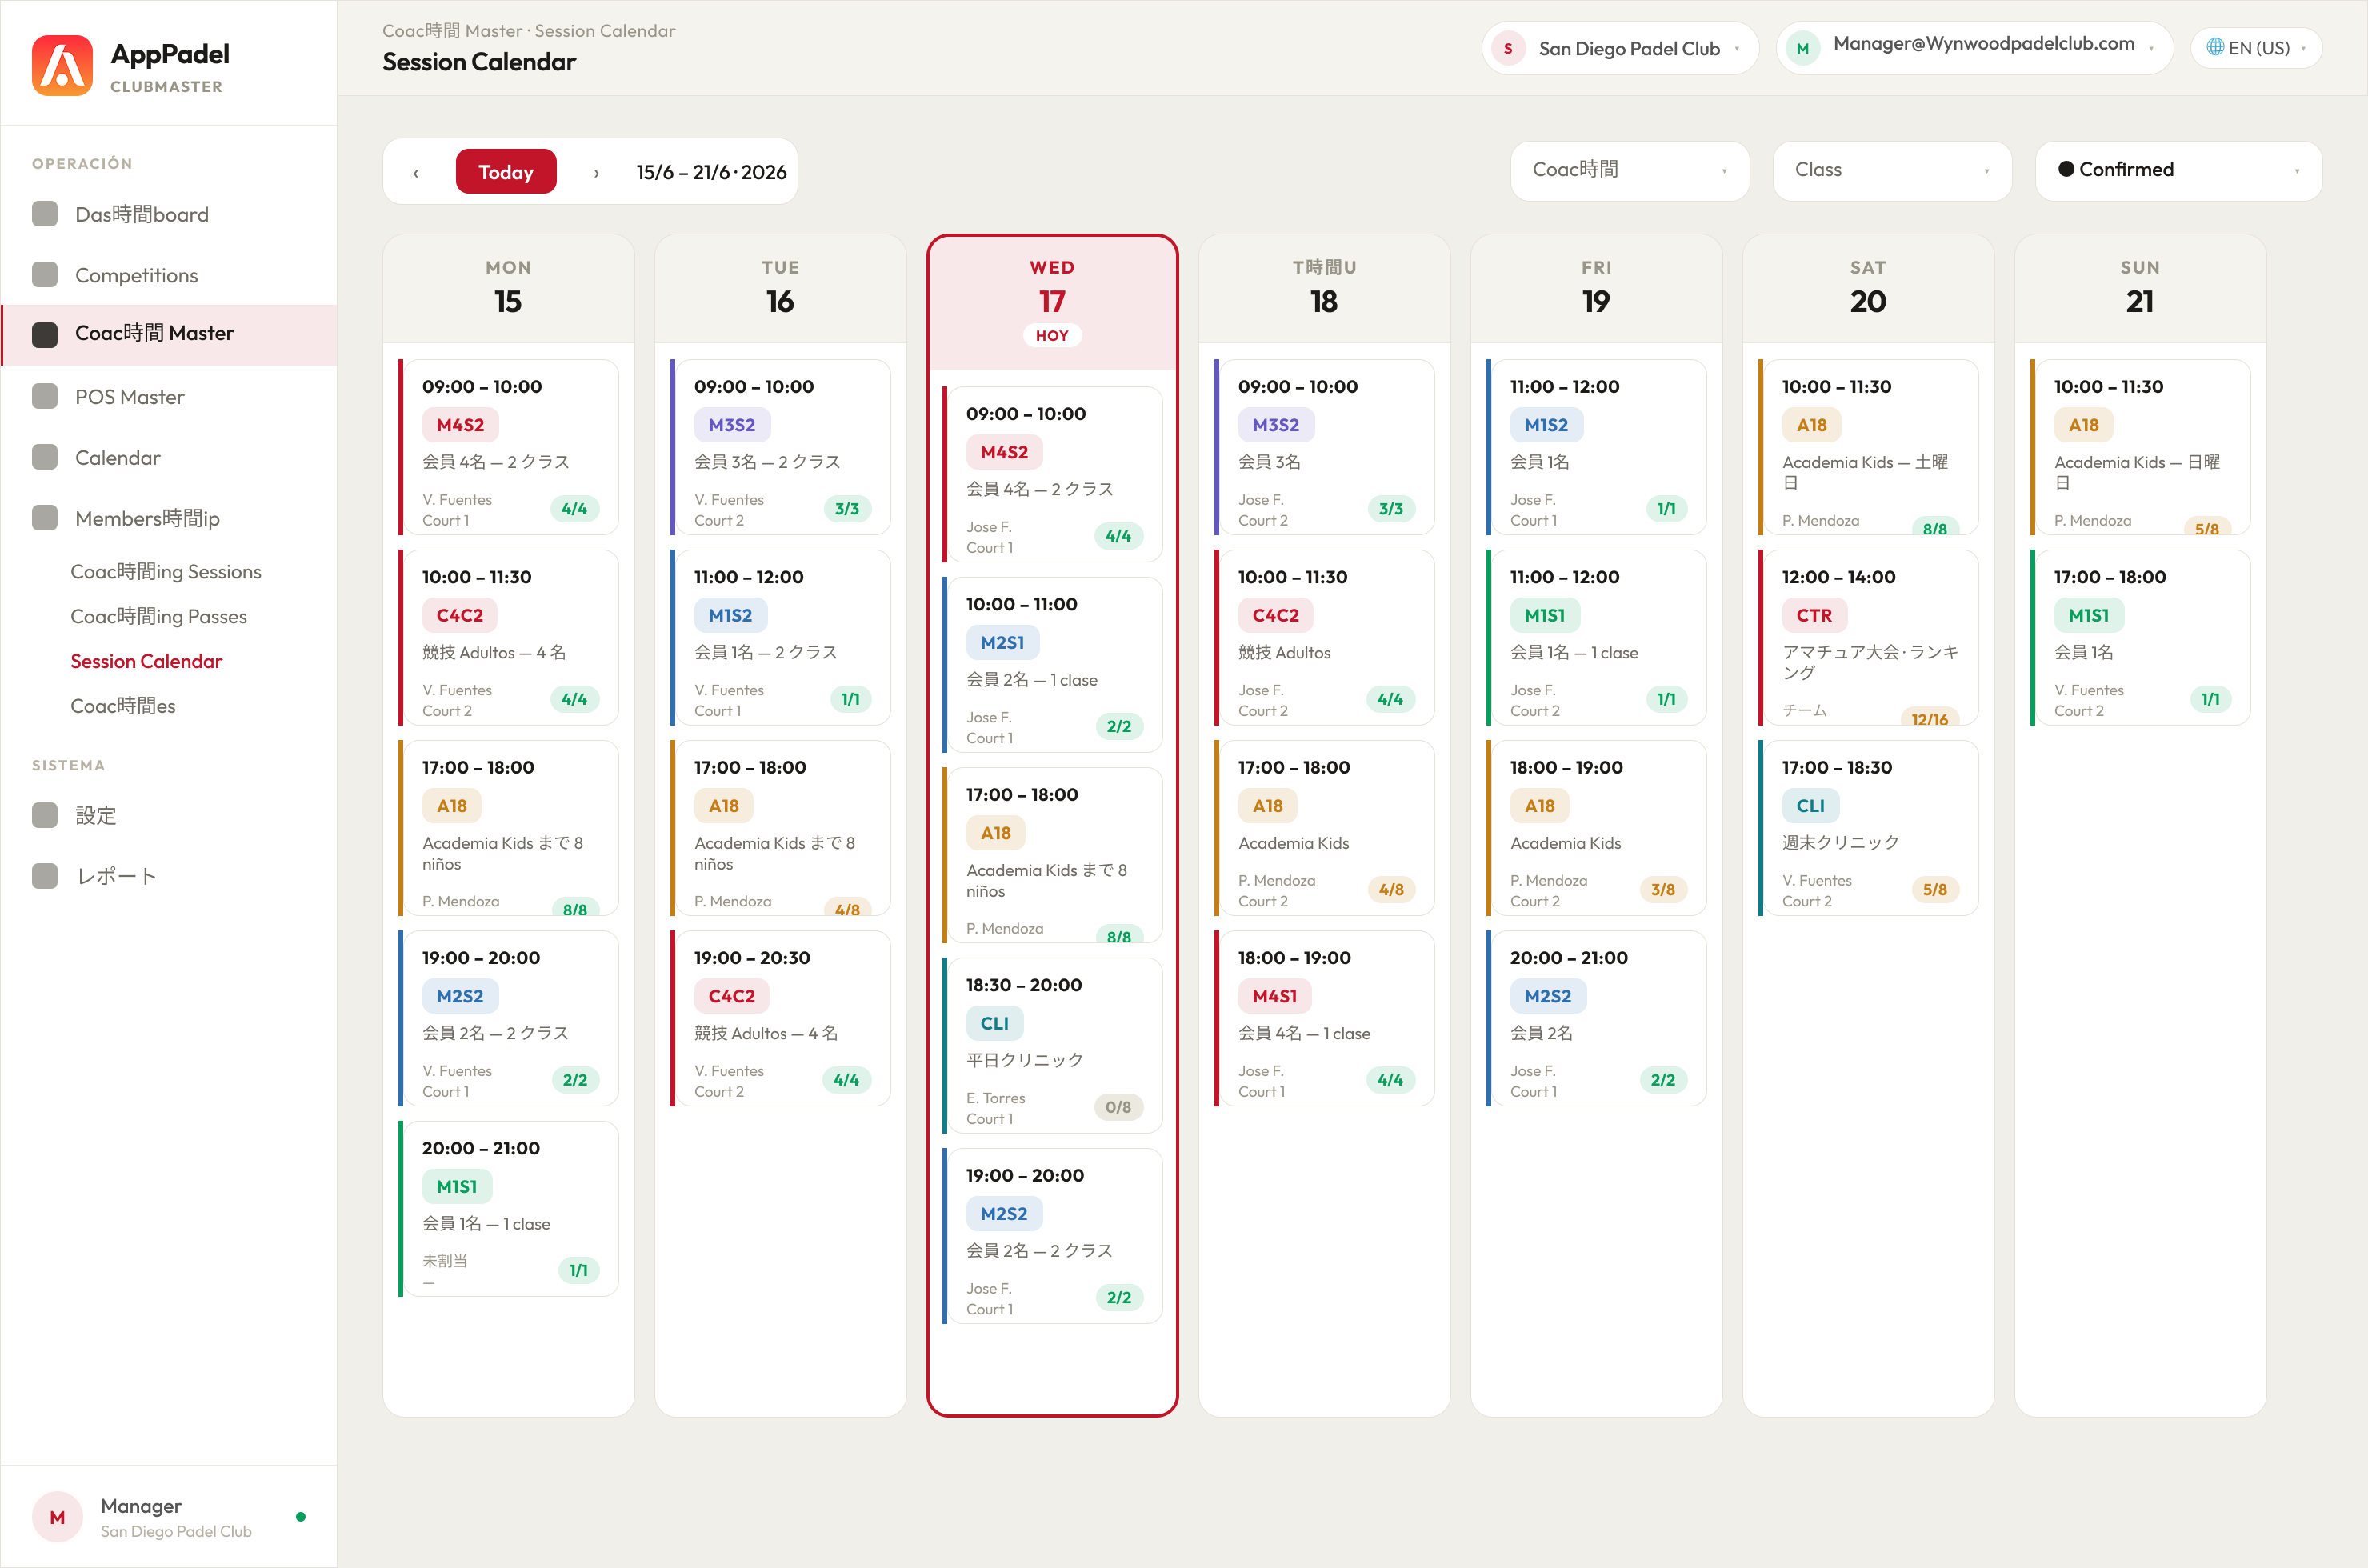The image size is (2368, 1568).
Task: Open レポート in the sidebar
Action: point(169,876)
